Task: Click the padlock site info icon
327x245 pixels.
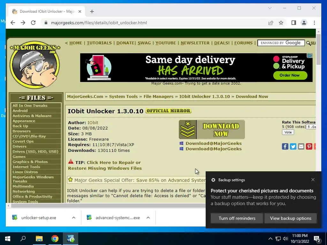Action: pos(46,23)
